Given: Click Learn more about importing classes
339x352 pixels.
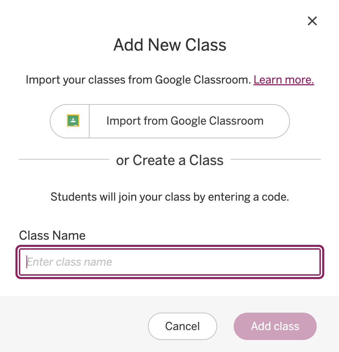Looking at the screenshot, I should point(283,79).
